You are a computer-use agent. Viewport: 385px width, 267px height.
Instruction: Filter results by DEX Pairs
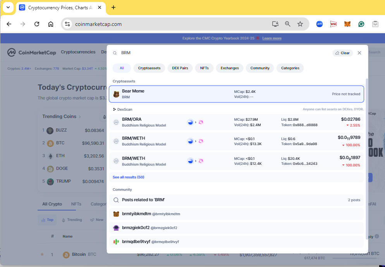[x=180, y=68]
